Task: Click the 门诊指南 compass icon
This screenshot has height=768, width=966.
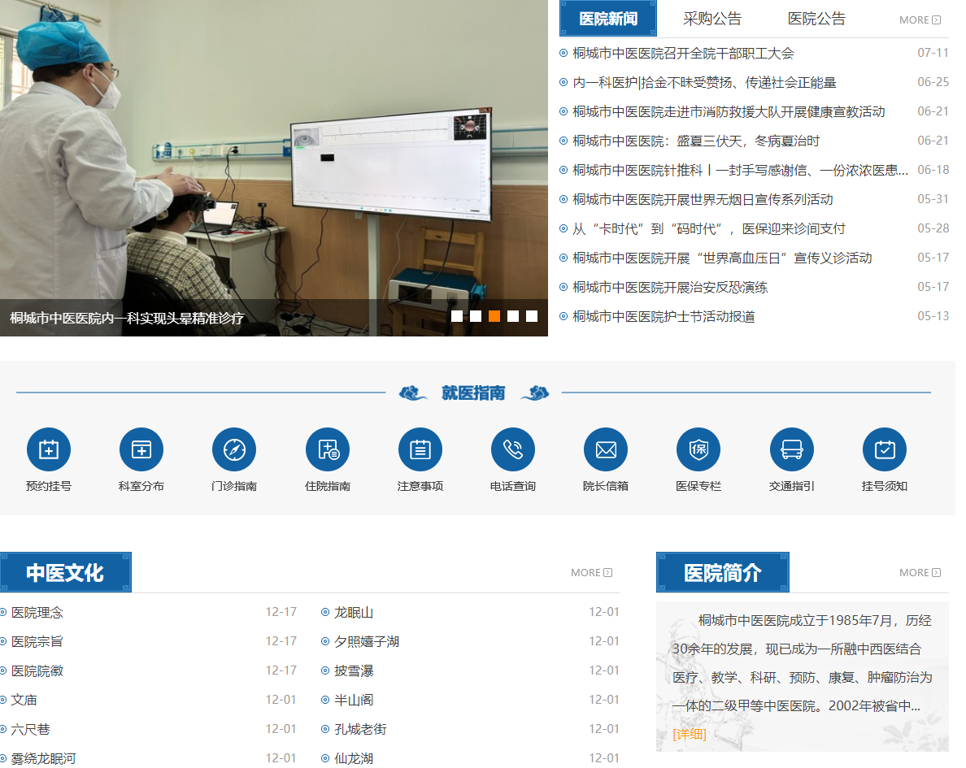Action: tap(234, 449)
